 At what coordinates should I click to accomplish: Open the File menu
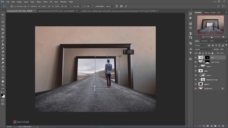point(8,2)
